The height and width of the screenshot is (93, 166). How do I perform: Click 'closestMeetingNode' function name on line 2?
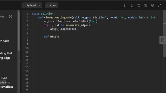(x=58, y=18)
